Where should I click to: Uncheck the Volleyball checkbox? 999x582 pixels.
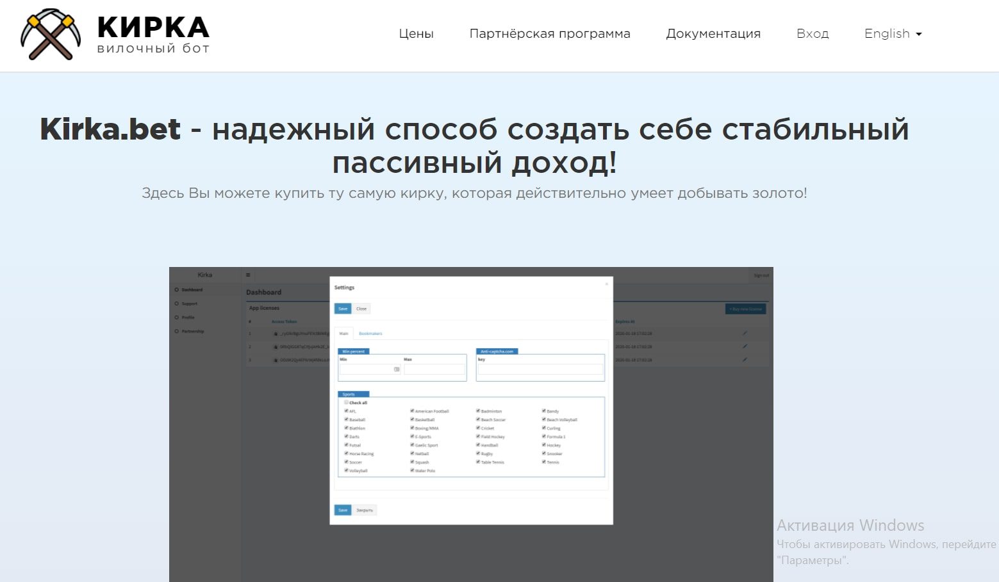point(347,470)
